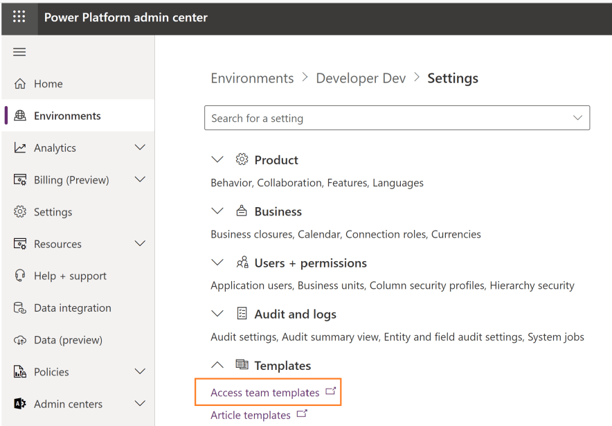
Task: Open the setting search dropdown arrow
Action: (x=577, y=118)
